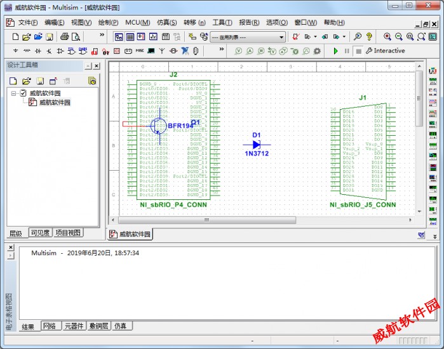Run the simulation with green play button
This screenshot has width=444, height=349.
pyautogui.click(x=335, y=51)
